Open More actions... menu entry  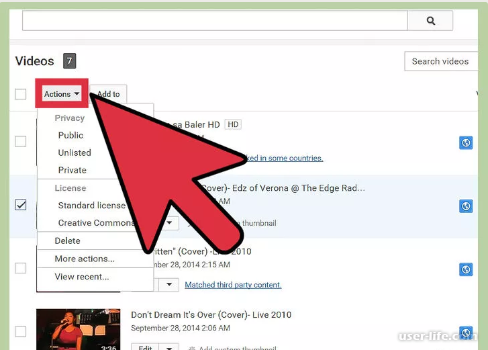(x=85, y=259)
